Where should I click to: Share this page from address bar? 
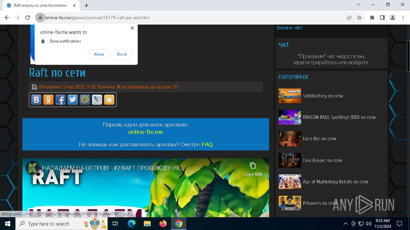coord(349,18)
